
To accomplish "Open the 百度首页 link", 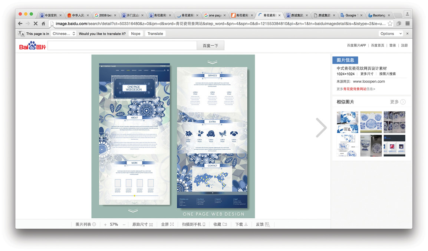I will pos(378,45).
